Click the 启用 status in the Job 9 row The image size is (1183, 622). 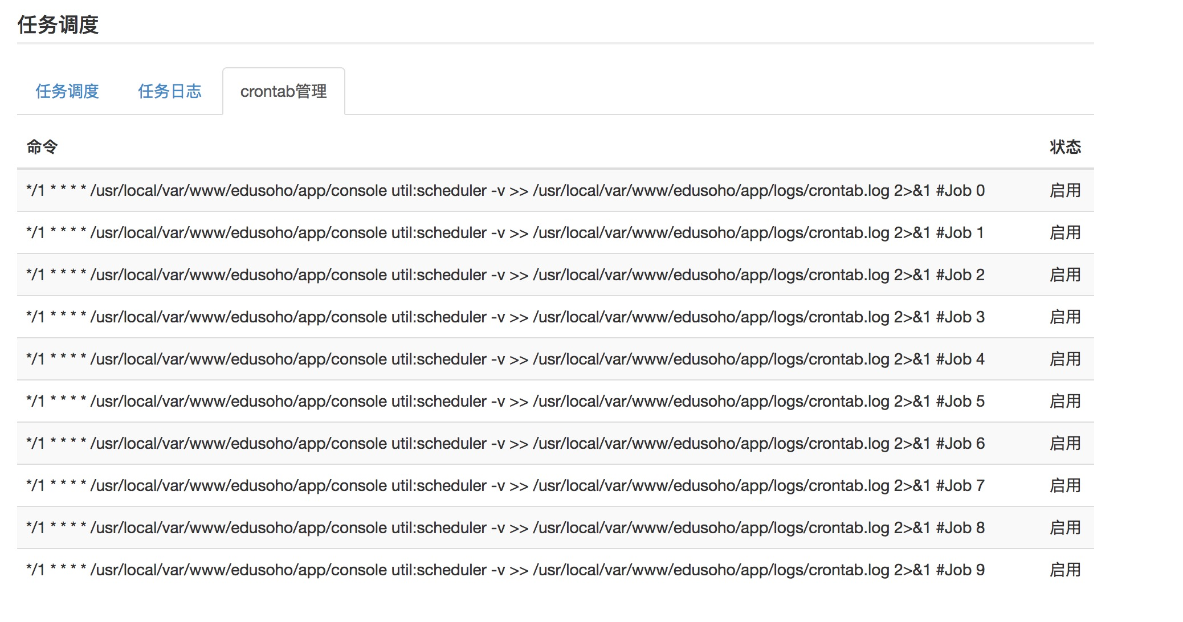[x=1065, y=570]
